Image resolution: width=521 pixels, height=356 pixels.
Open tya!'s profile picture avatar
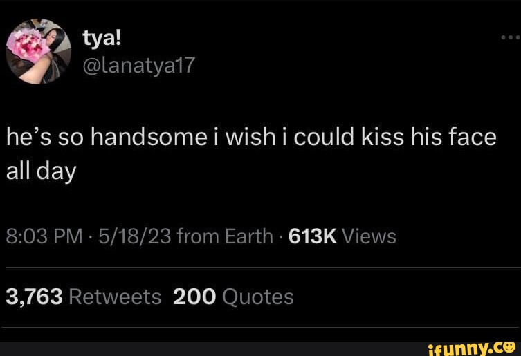[x=38, y=52]
